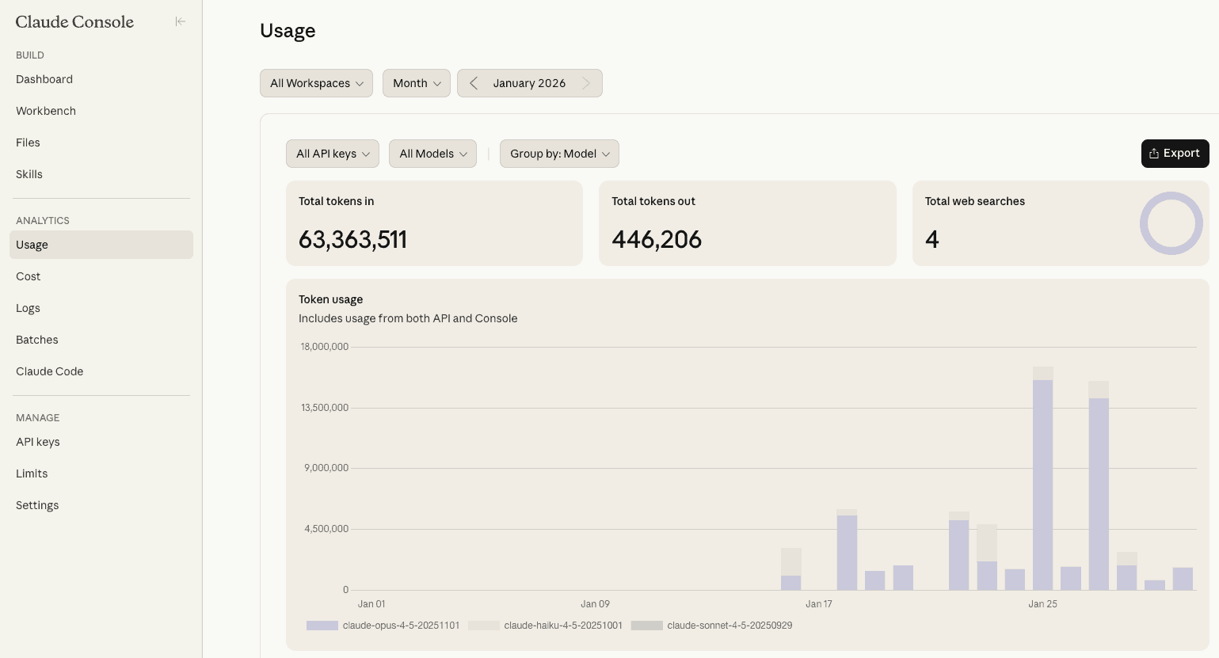The height and width of the screenshot is (658, 1219).
Task: Open the All API keys filter
Action: pyautogui.click(x=333, y=154)
